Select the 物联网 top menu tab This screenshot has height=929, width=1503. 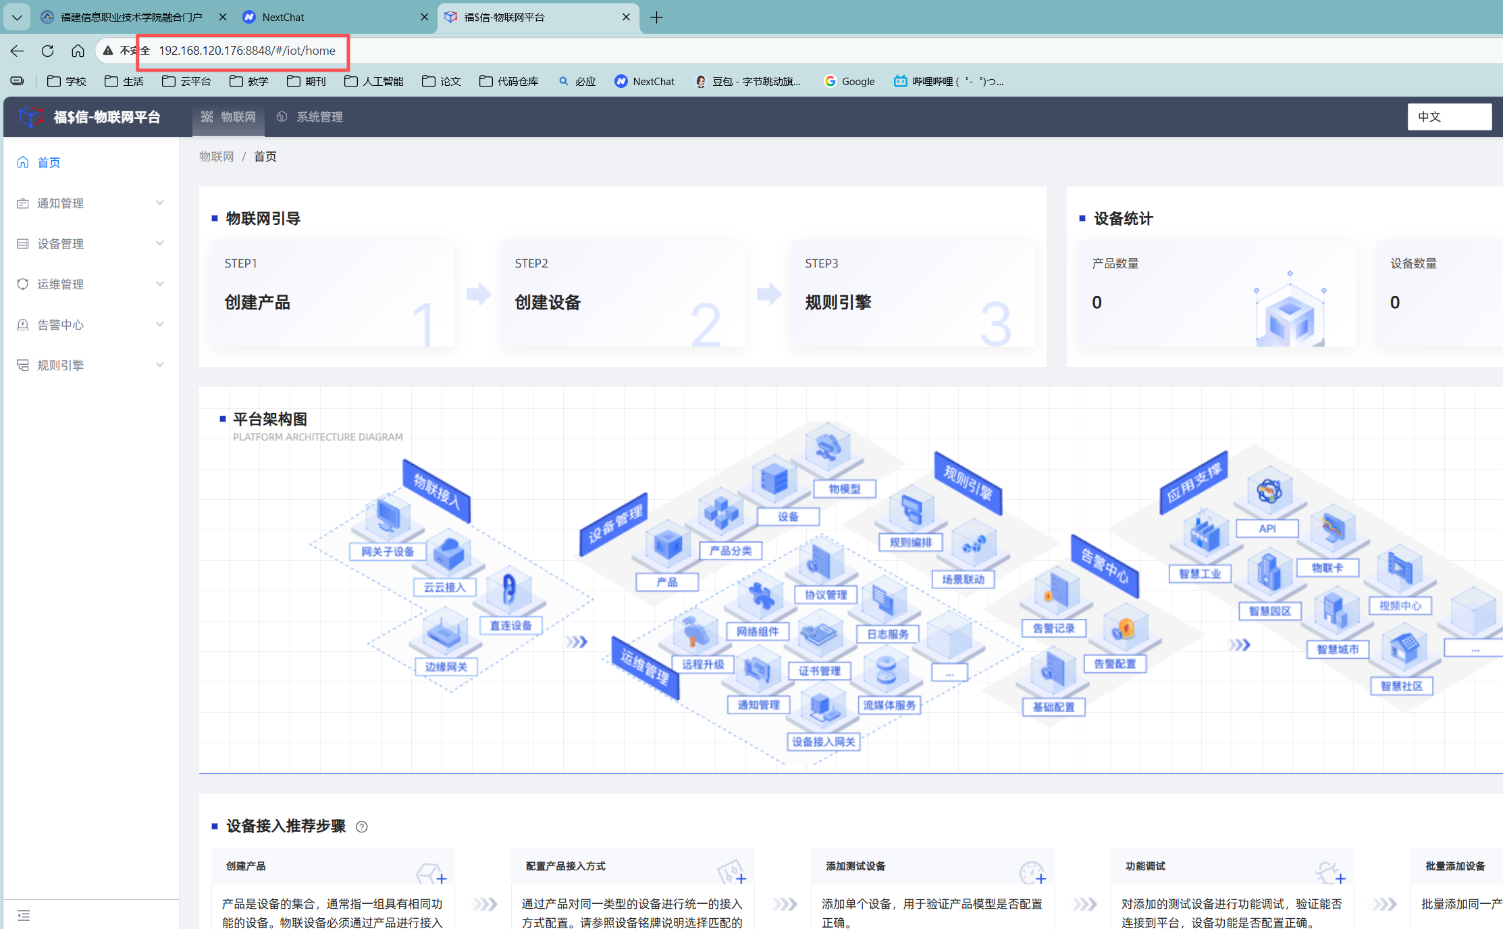click(229, 117)
